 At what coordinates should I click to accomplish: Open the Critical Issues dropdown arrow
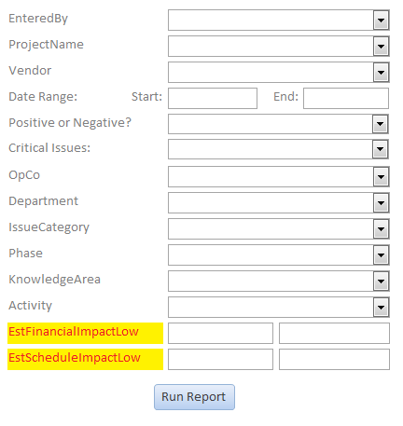[380, 149]
